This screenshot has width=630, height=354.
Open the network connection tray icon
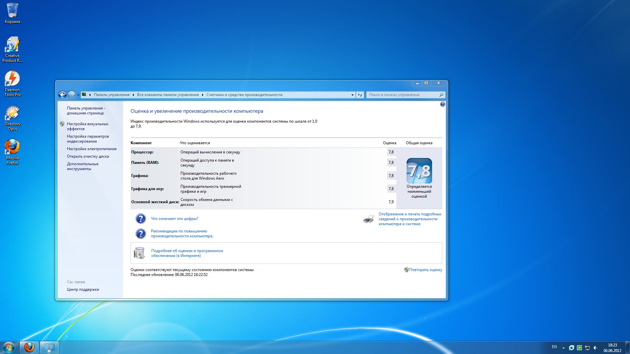point(587,348)
